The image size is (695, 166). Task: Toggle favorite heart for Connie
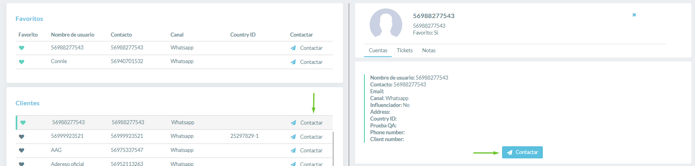22,62
